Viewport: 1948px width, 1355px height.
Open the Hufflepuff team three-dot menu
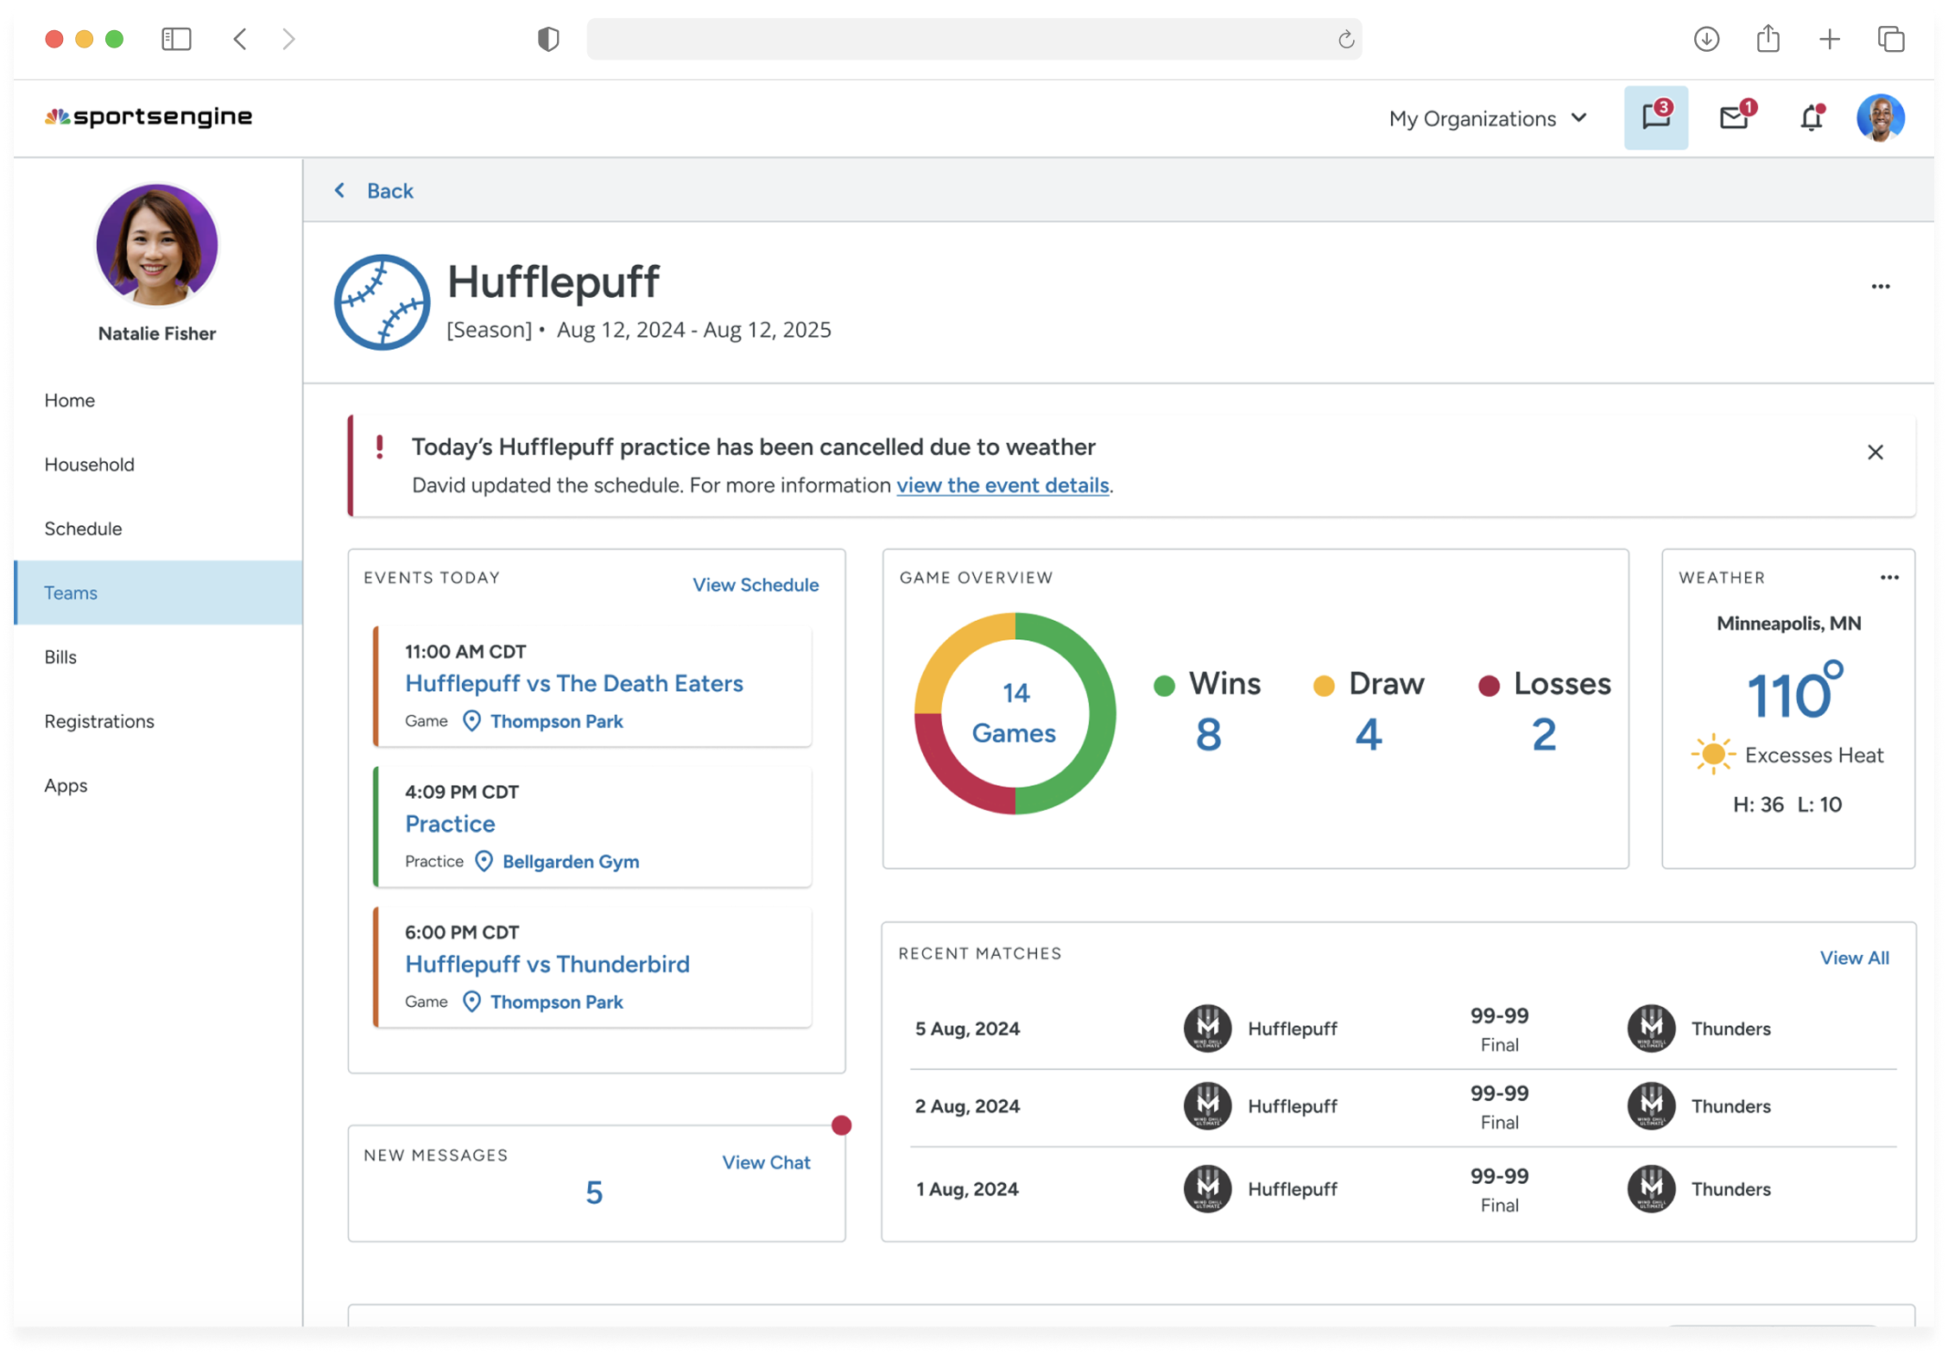point(1880,287)
